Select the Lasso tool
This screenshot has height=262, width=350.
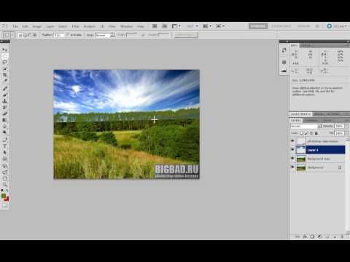4,62
